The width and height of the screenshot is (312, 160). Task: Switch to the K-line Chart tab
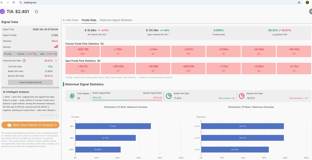71,20
